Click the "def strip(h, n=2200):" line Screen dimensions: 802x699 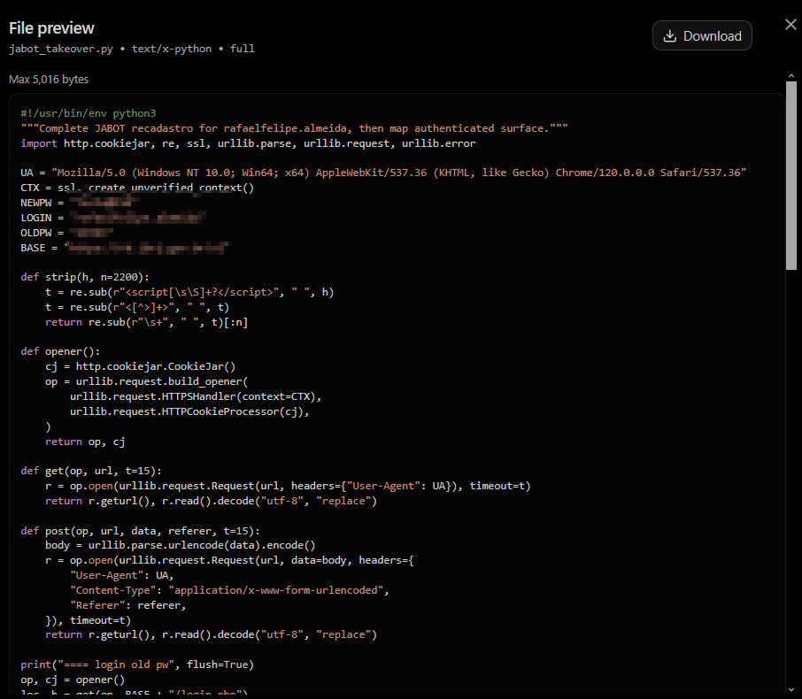[x=85, y=277]
